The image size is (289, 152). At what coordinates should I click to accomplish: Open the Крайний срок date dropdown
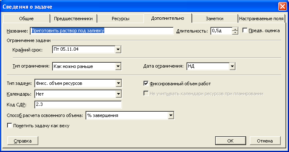tap(118, 49)
